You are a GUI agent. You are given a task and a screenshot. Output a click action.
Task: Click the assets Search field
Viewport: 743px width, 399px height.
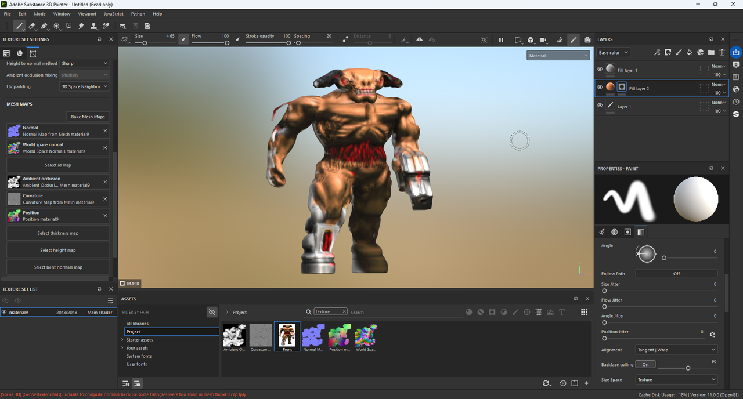point(406,312)
